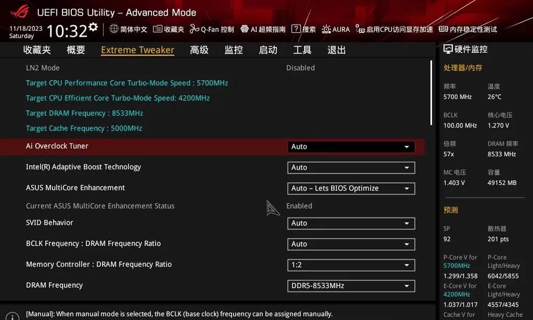Expand the ASUS MultiCore Enhancement dropdown
The width and height of the screenshot is (533, 320).
click(351, 188)
